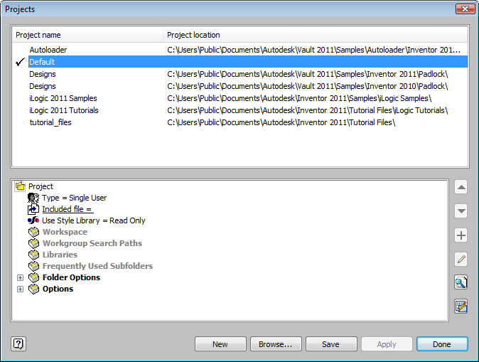
Task: Expand the Folder Options node
Action: (x=20, y=277)
